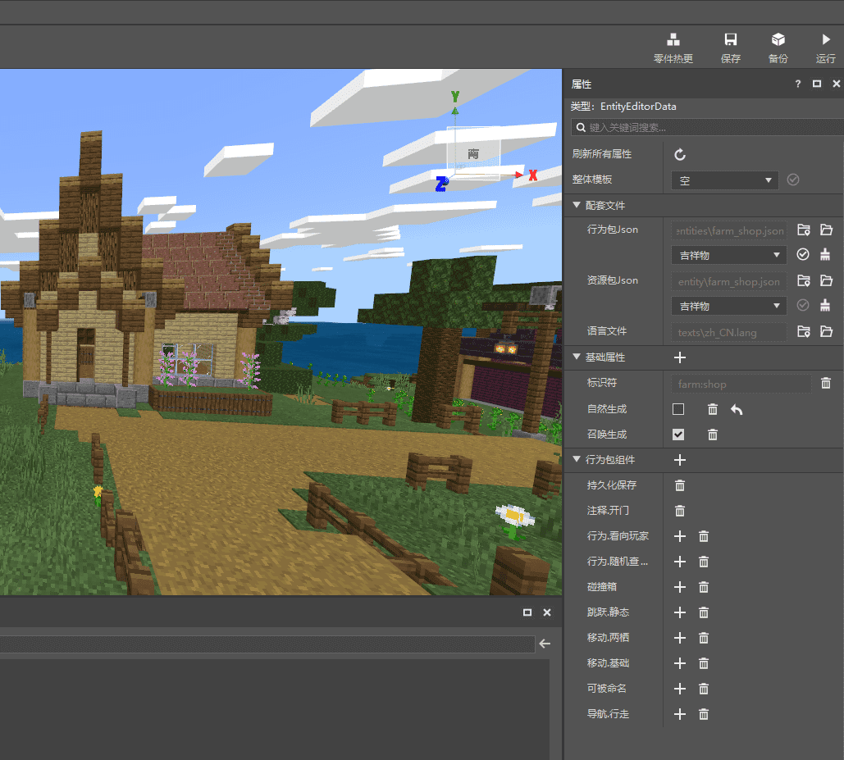This screenshot has width=844, height=760.
Task: Delete the 自然生成 property
Action: pos(713,409)
